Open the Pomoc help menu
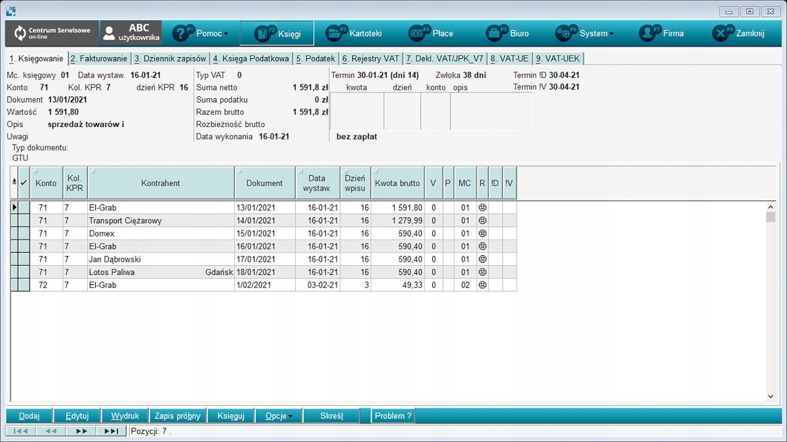Image resolution: width=787 pixels, height=442 pixels. point(201,33)
